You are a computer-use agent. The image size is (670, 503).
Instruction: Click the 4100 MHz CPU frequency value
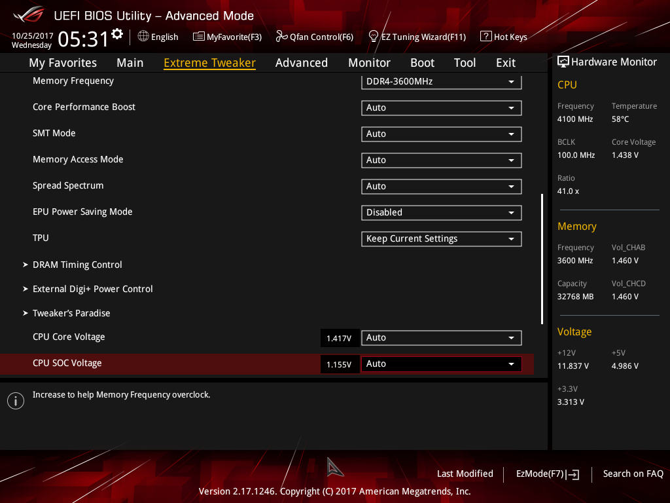[575, 119]
